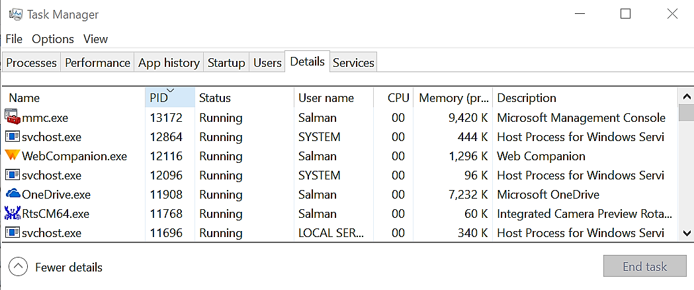
Task: Click the Fewer details arrow circle icon
Action: pyautogui.click(x=18, y=267)
